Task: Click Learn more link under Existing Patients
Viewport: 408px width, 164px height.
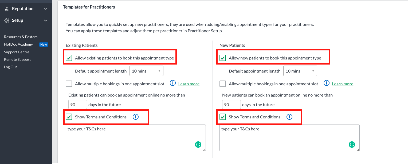Action: [x=189, y=84]
